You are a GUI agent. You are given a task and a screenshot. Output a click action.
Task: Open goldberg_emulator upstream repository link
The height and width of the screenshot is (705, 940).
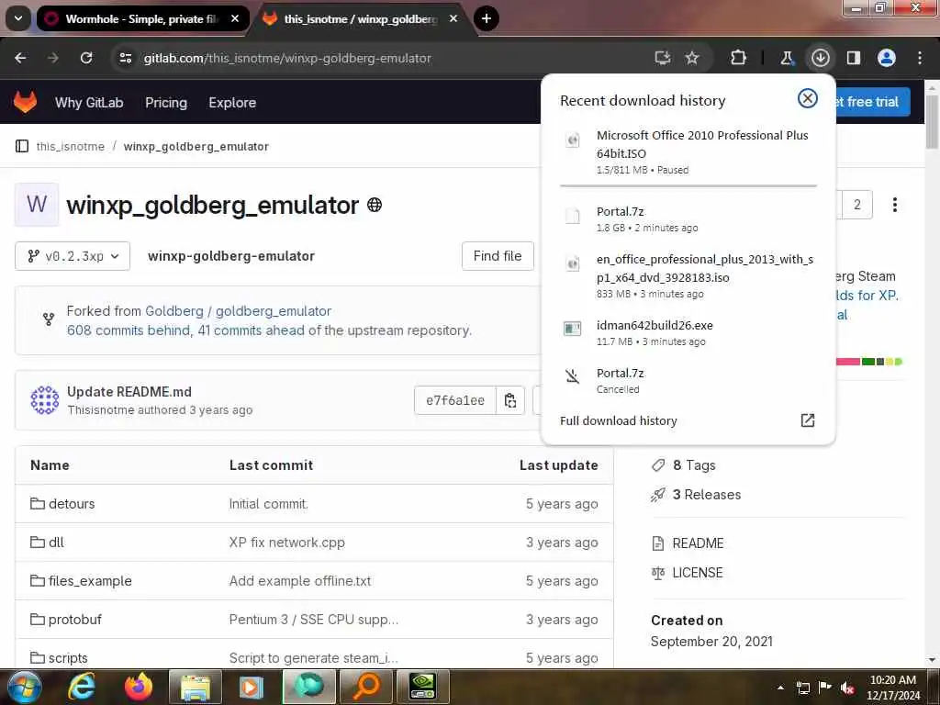click(274, 311)
